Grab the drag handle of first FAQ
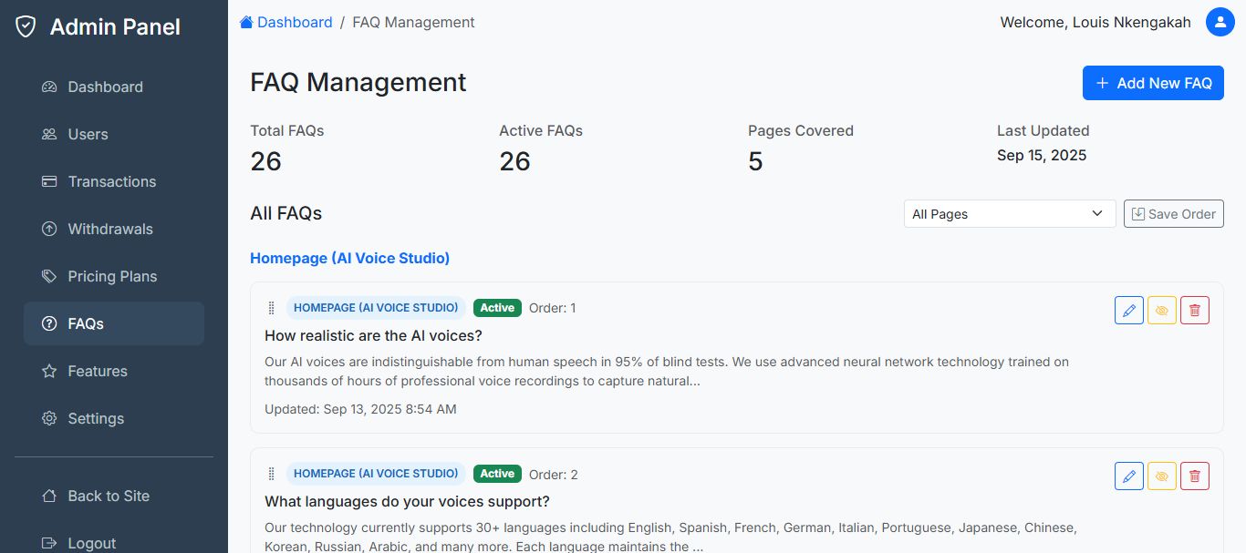This screenshot has height=553, width=1246. [271, 308]
